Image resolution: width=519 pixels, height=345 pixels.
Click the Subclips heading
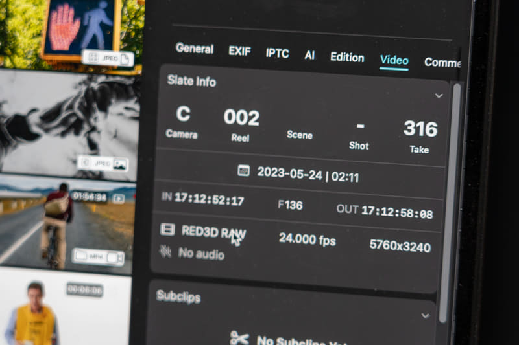(x=178, y=296)
